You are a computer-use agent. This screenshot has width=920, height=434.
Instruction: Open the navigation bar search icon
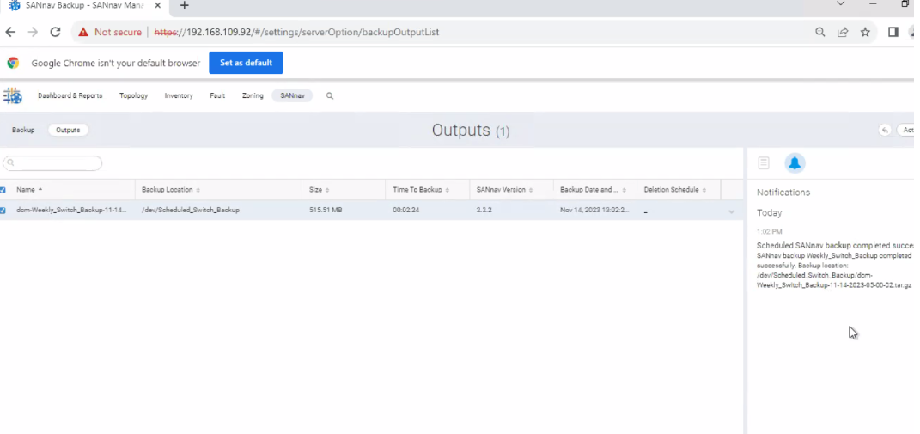tap(330, 95)
